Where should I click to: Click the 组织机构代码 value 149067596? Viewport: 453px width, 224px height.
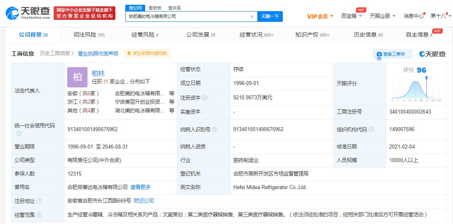click(x=402, y=129)
